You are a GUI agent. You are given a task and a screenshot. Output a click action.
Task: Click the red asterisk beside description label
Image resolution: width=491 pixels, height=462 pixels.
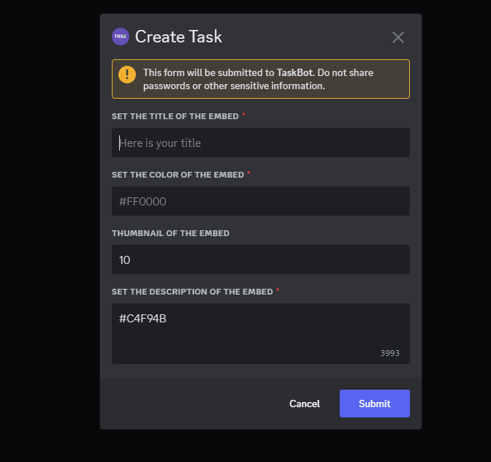coord(278,291)
